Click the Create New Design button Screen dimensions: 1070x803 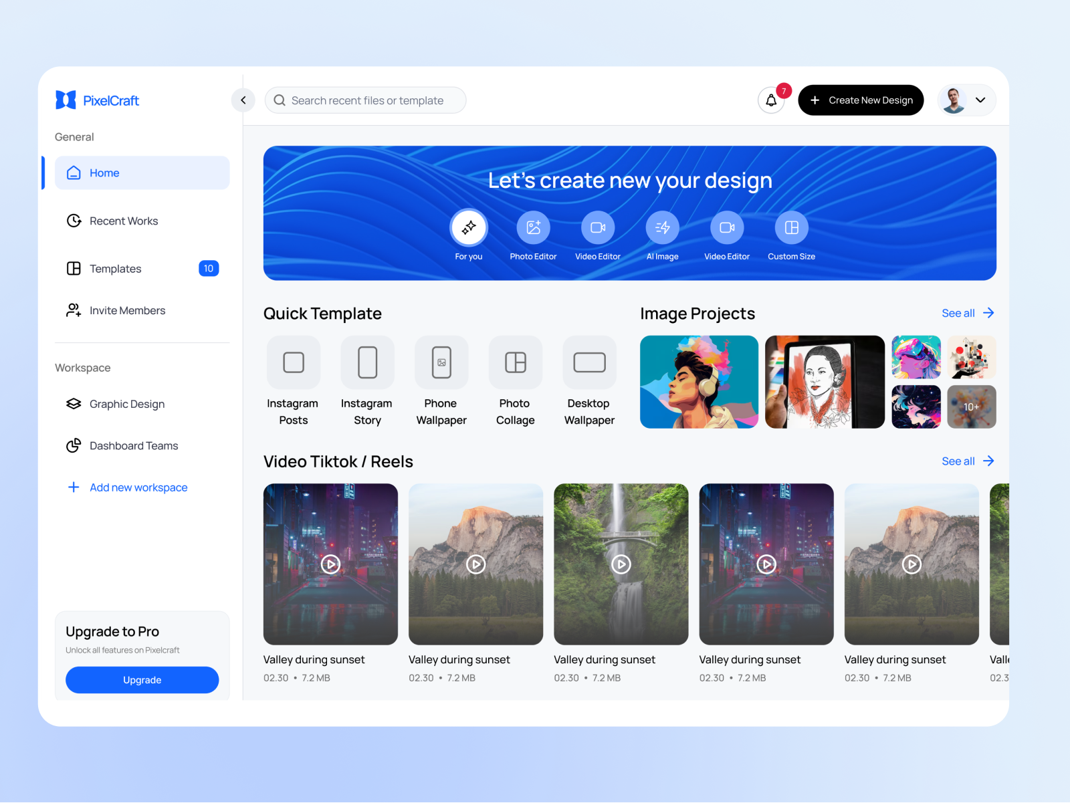click(x=861, y=100)
